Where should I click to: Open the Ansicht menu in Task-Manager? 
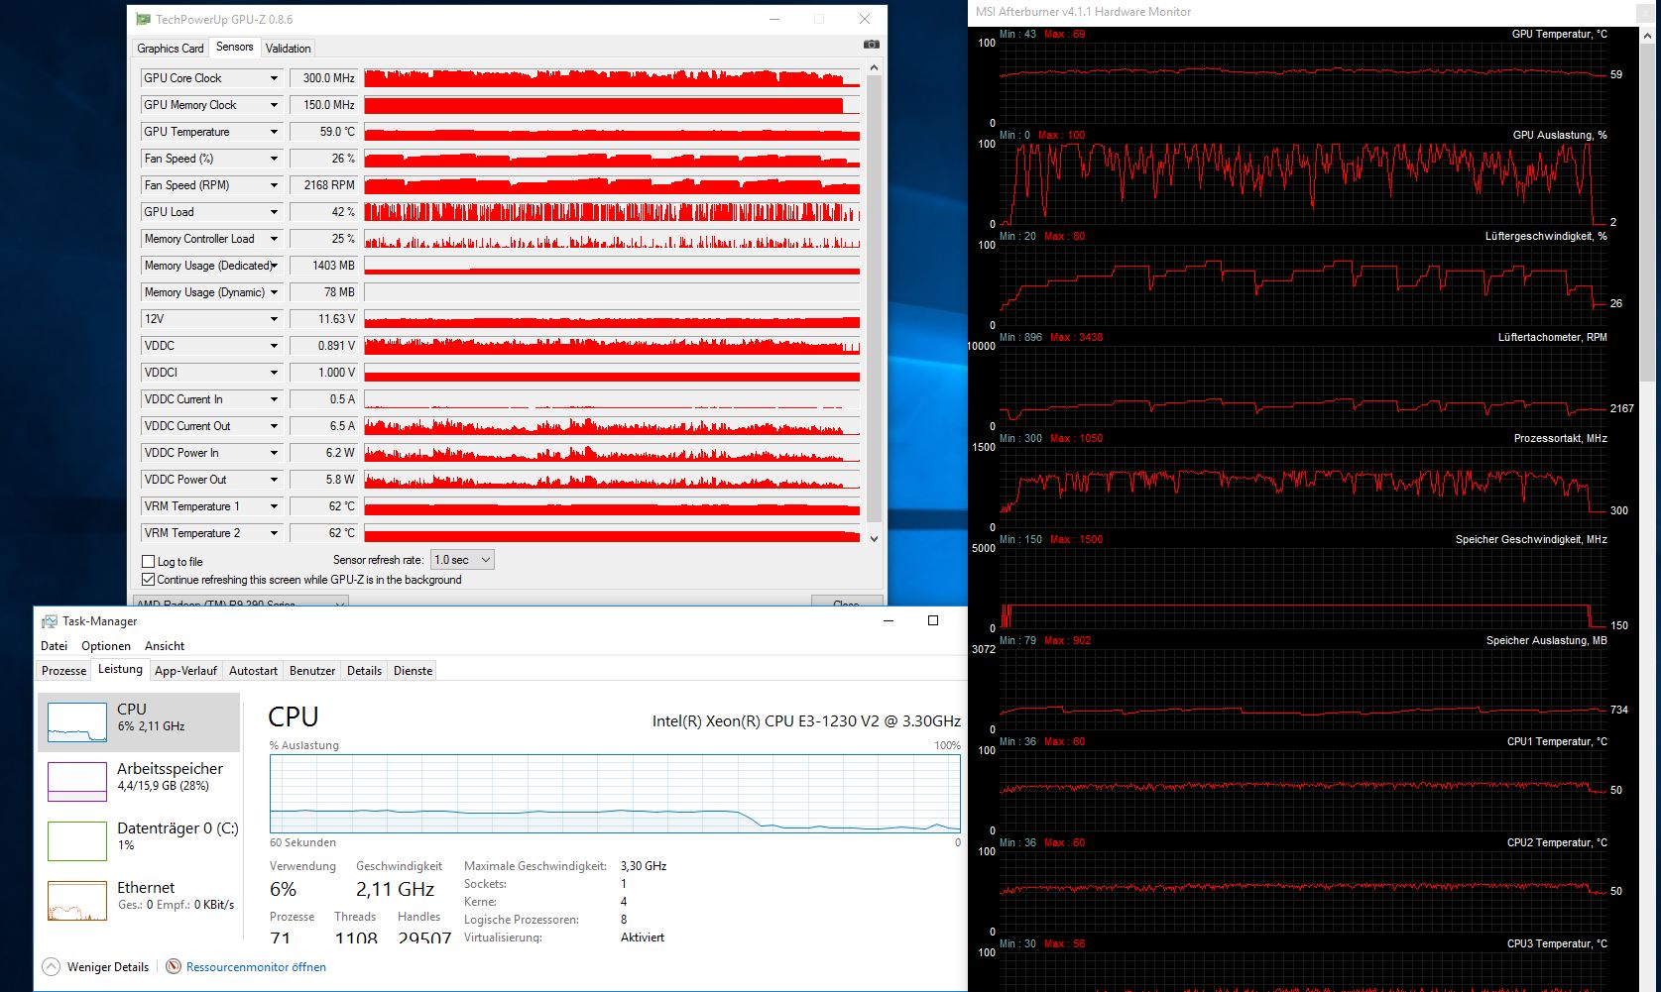[165, 646]
